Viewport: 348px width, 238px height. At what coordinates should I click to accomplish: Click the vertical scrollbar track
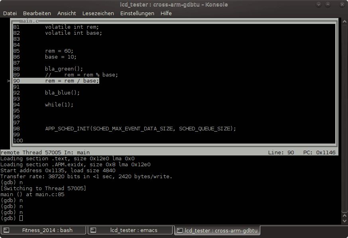pyautogui.click(x=344, y=118)
